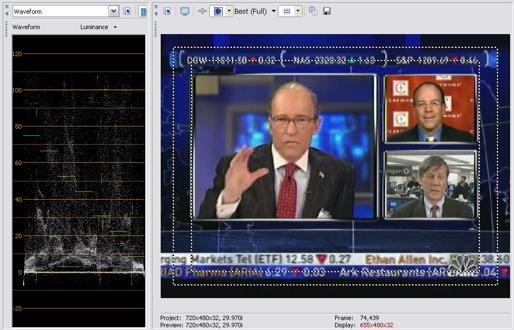Click the Frame value 74,439
The width and height of the screenshot is (514, 330).
click(369, 318)
